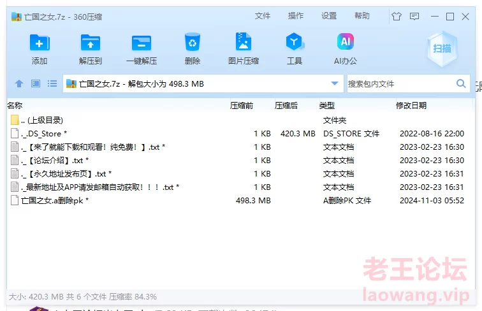482x311 pixels.
Task: Launch the AI Office (AI办公) icon
Action: coord(345,43)
